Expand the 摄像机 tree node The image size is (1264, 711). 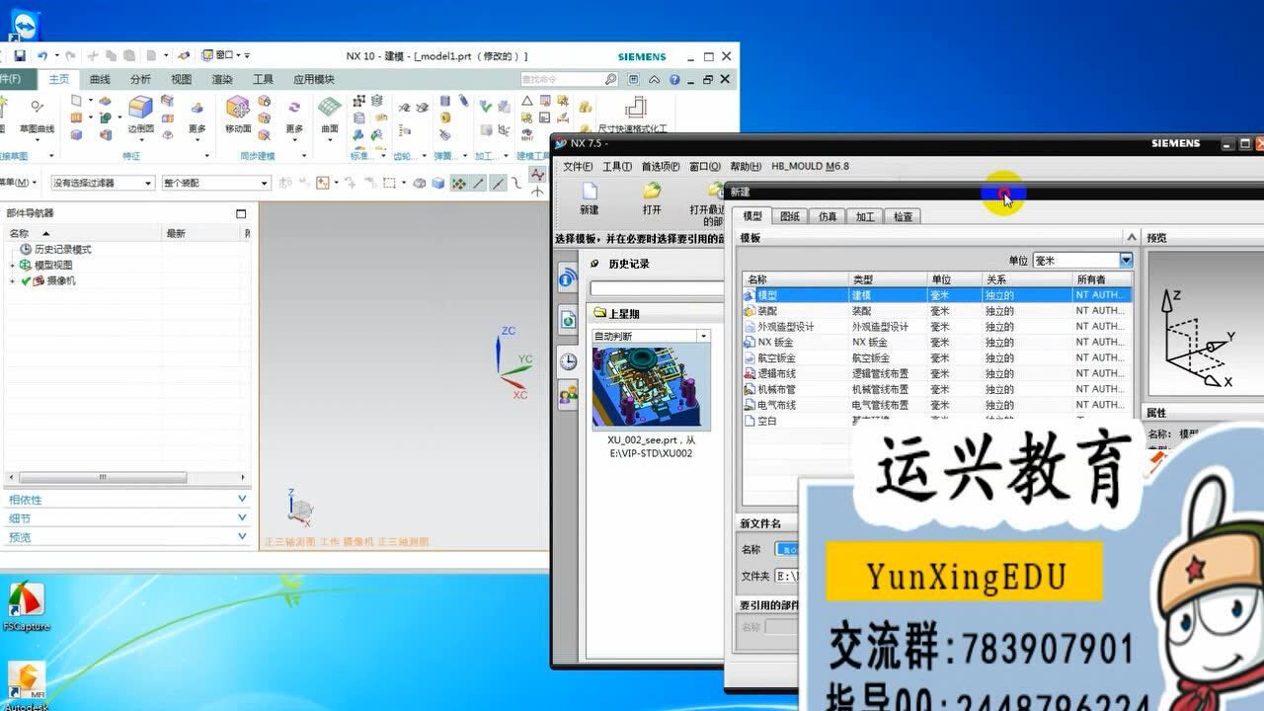pyautogui.click(x=13, y=280)
